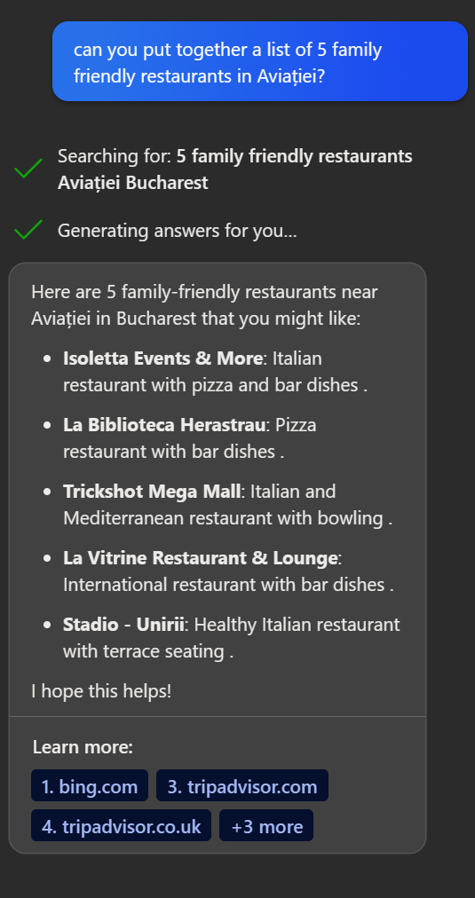This screenshot has width=475, height=898.
Task: Click the intro sentence of the answer
Action: tap(204, 304)
